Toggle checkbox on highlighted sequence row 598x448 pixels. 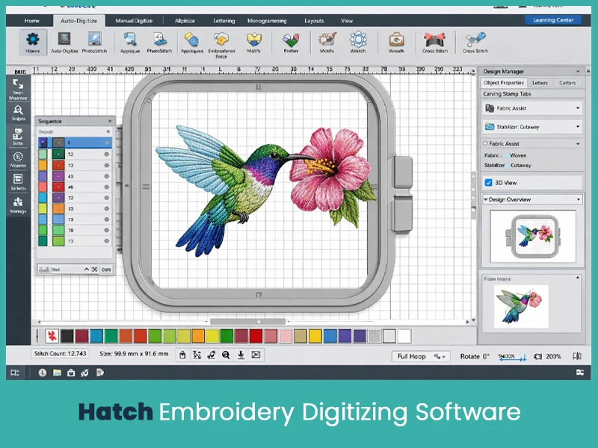(x=43, y=143)
